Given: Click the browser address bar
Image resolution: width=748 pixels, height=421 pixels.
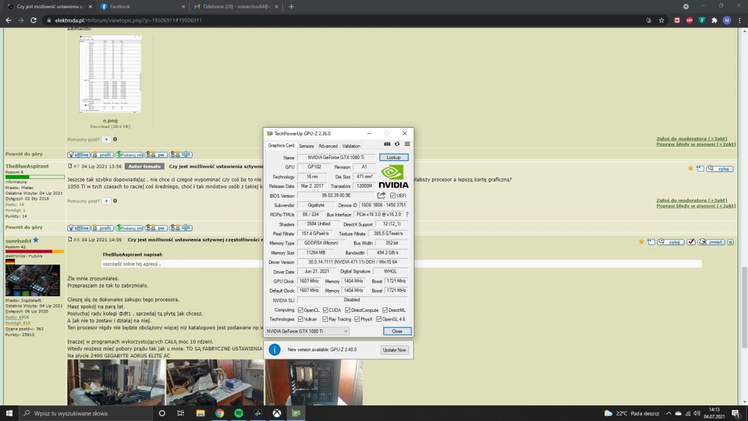Looking at the screenshot, I should [344, 20].
